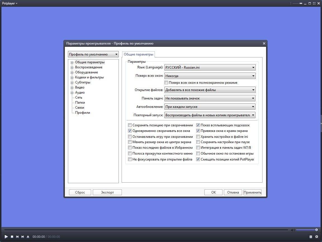Click the 'Сброс' reset button
The image size is (322, 242).
[x=80, y=192]
